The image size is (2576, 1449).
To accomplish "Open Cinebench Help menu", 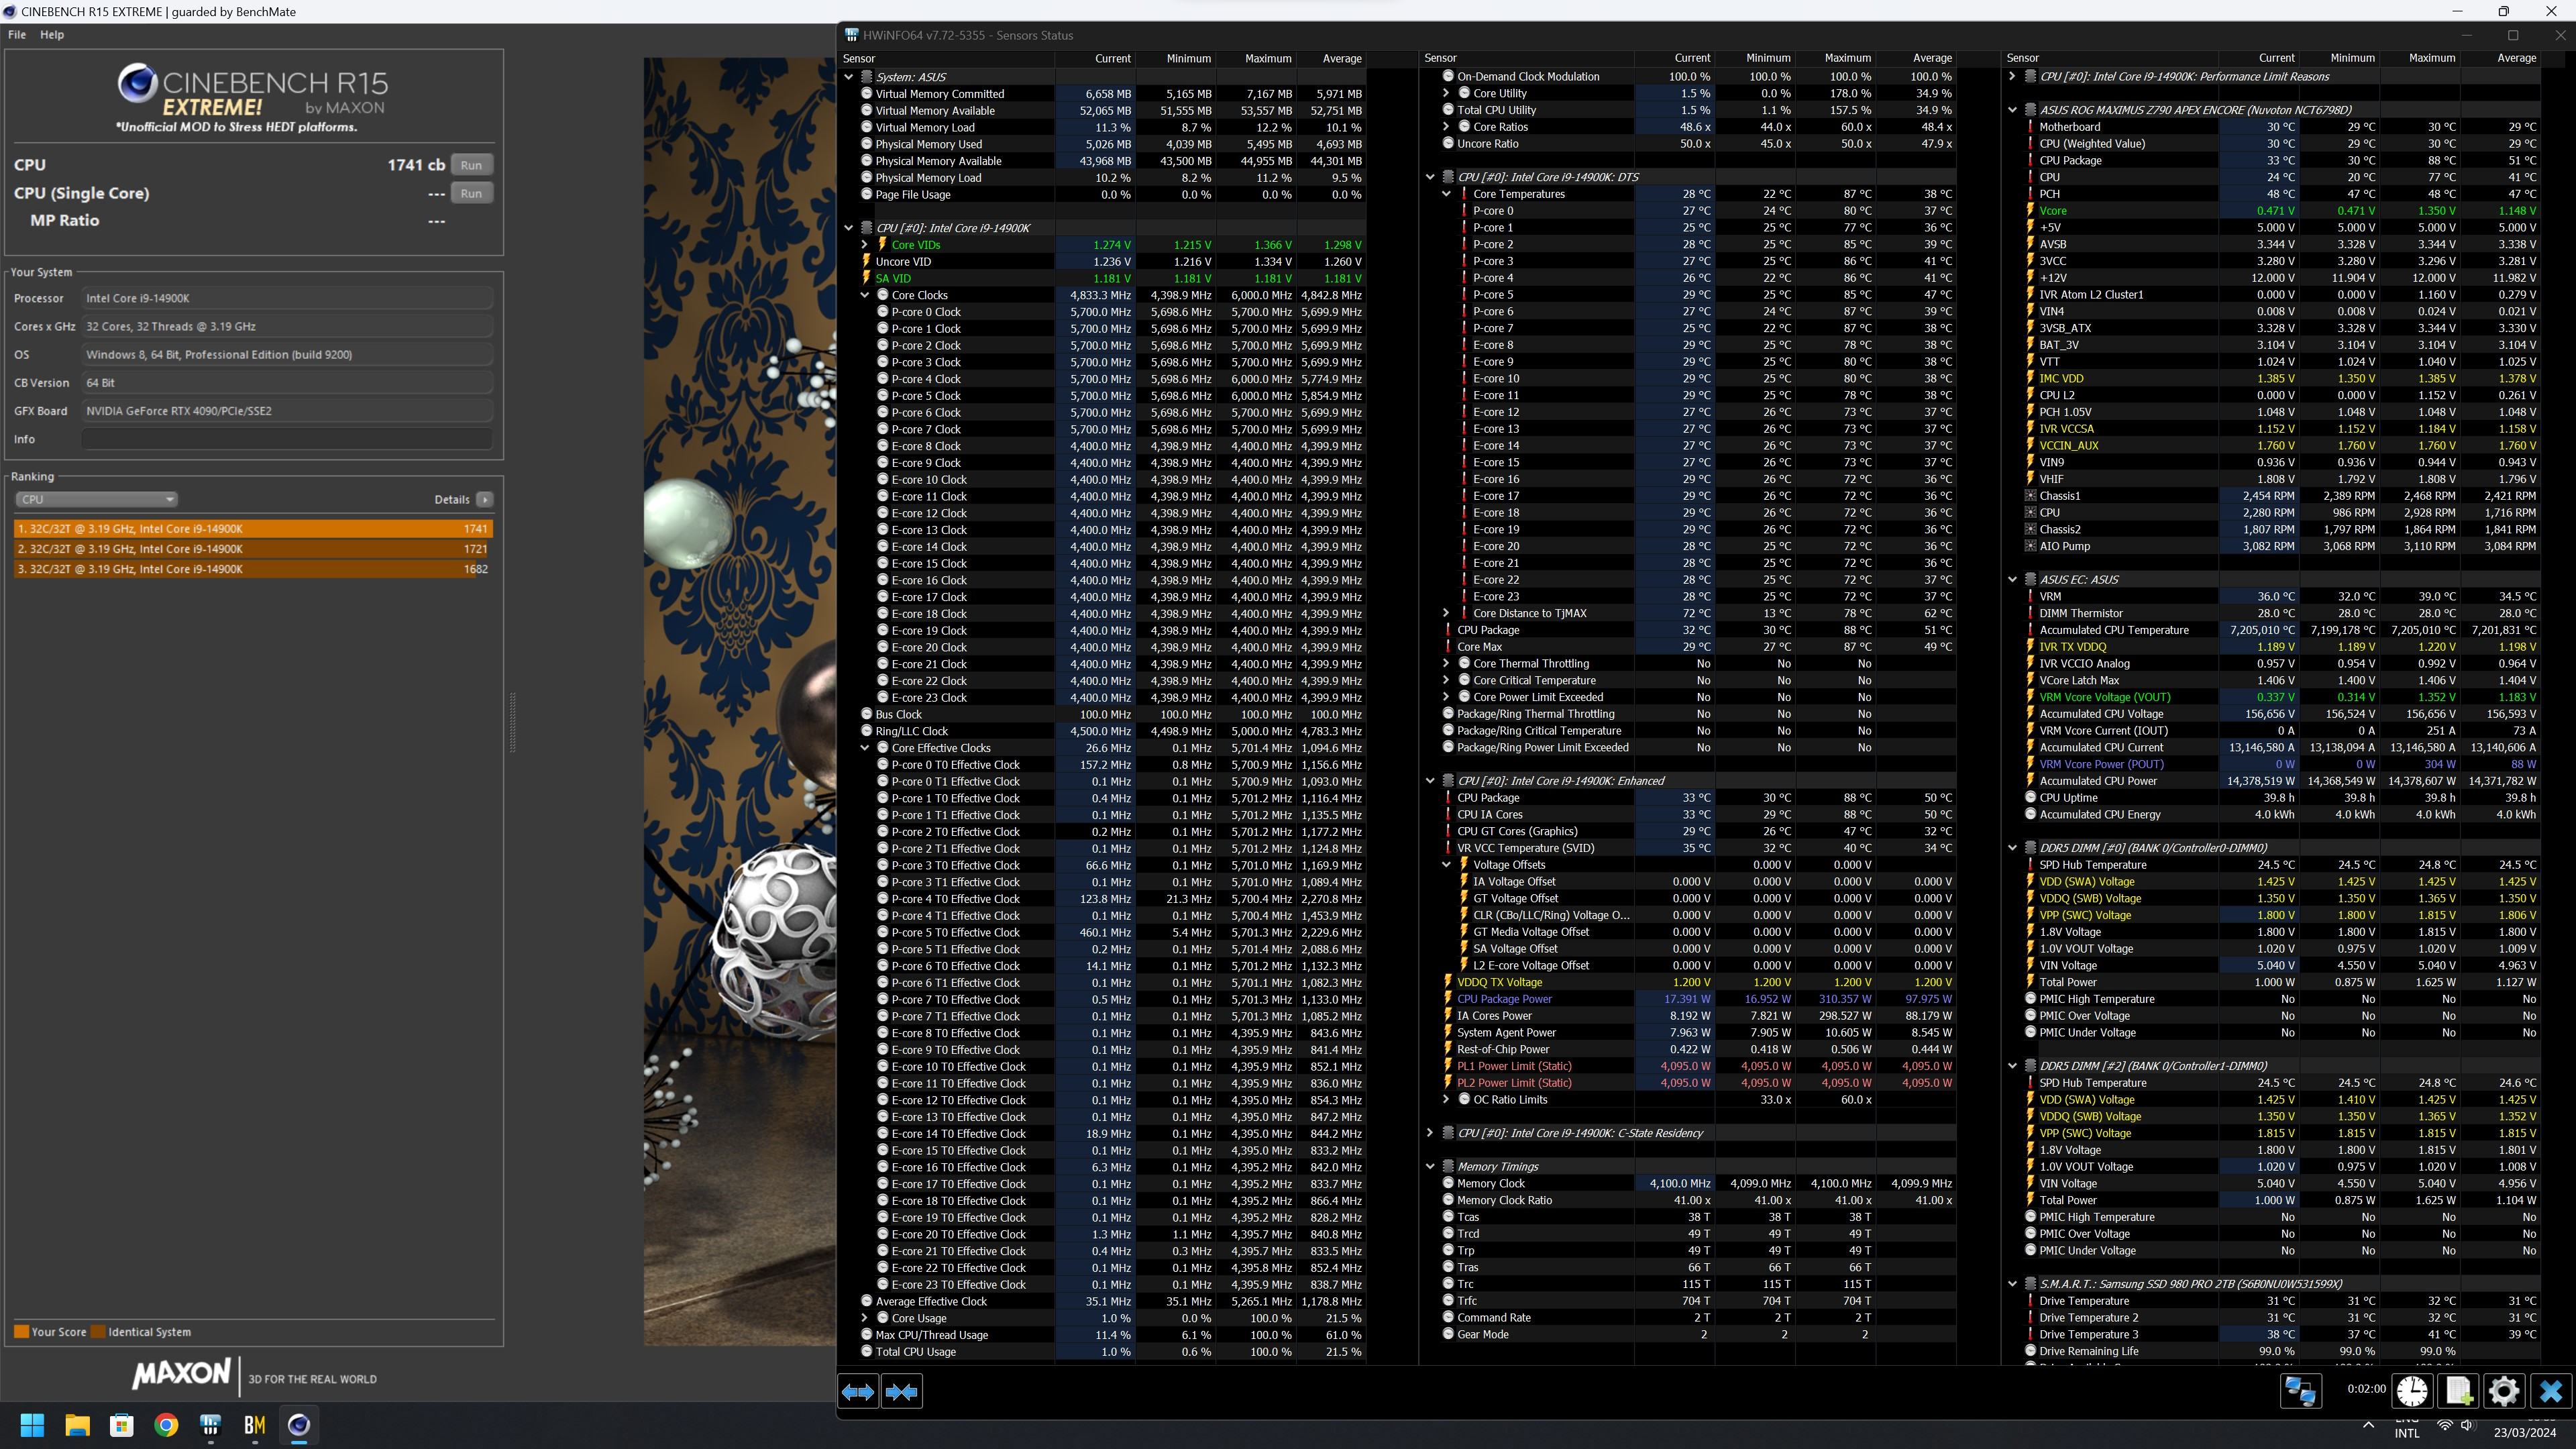I will coord(52,34).
